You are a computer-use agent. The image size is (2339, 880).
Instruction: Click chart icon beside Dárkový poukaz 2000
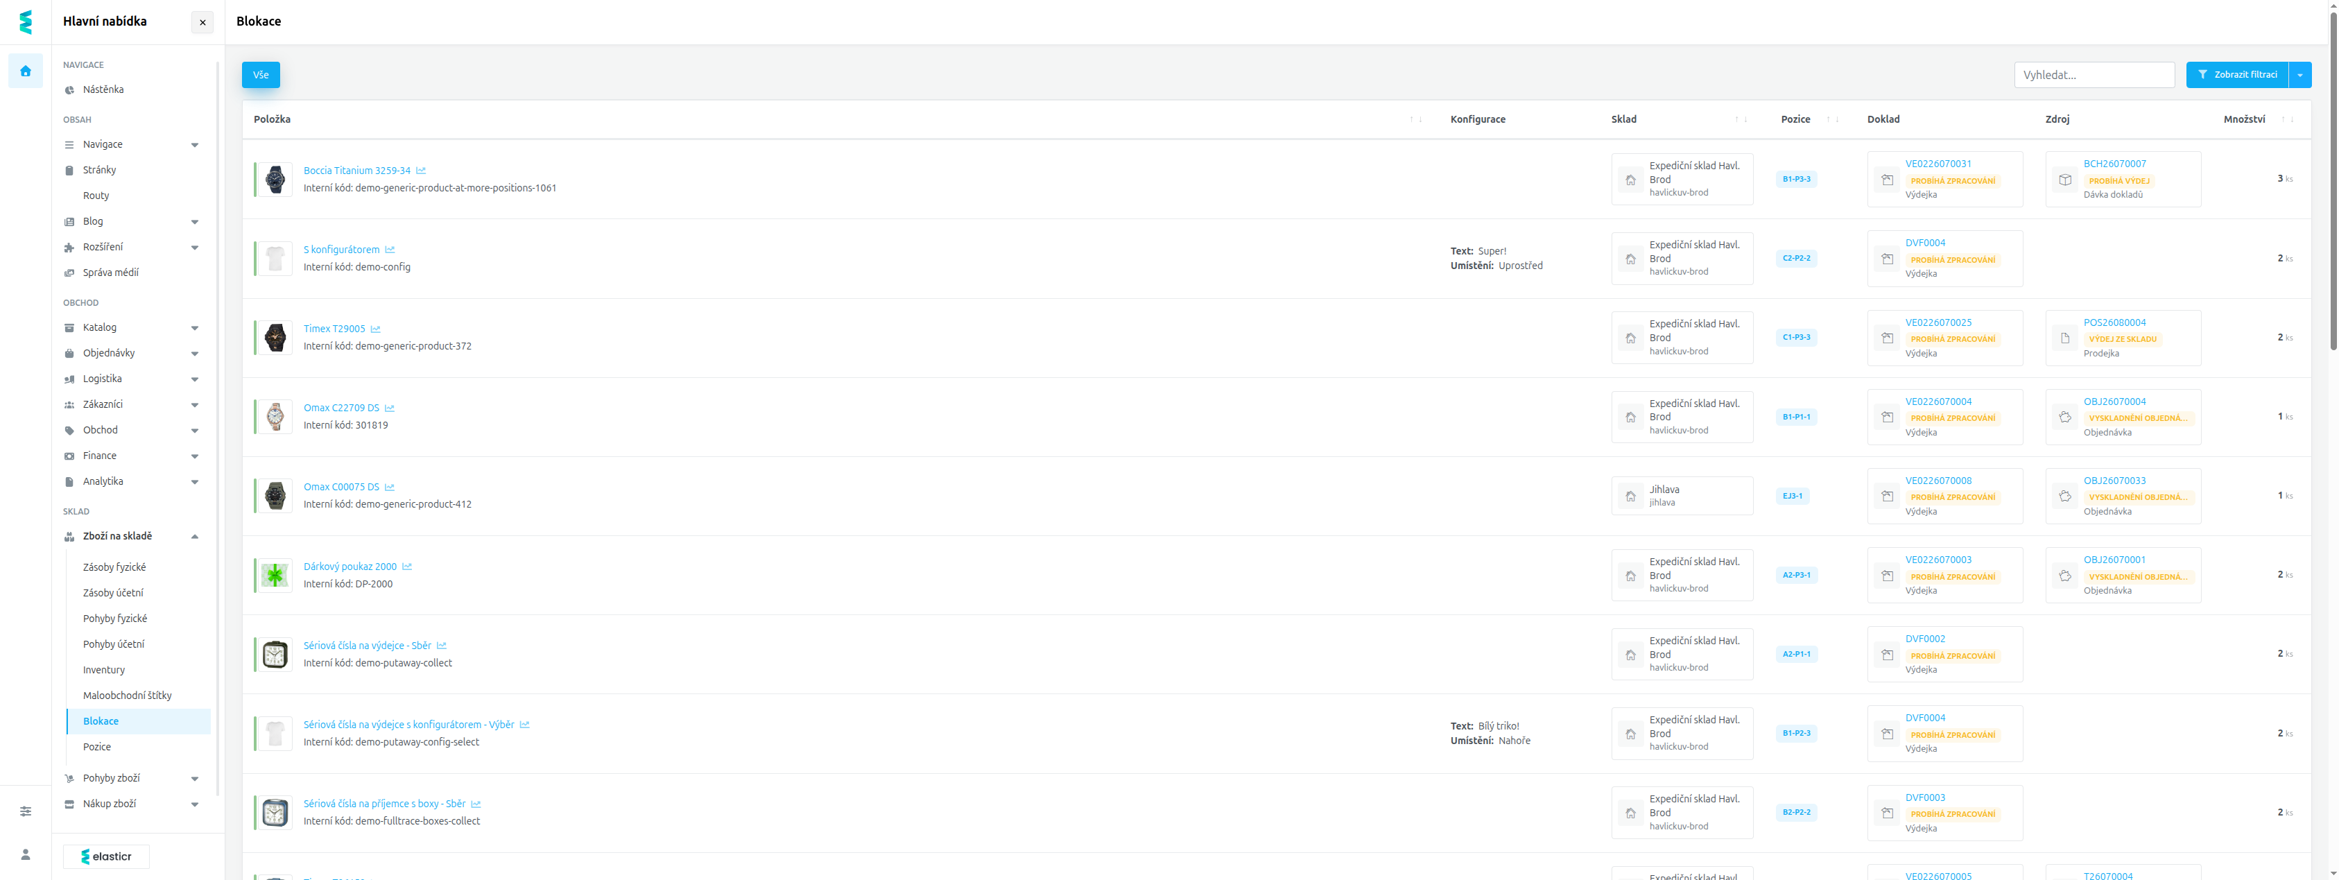click(407, 567)
